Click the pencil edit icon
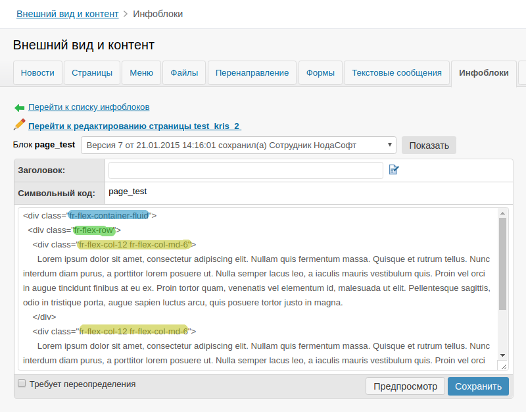Image resolution: width=526 pixels, height=412 pixels. pos(20,124)
